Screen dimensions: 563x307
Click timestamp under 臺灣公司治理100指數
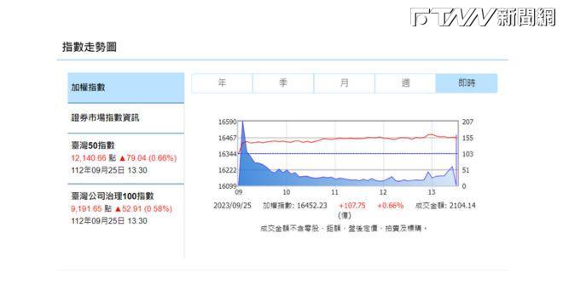[x=109, y=221]
